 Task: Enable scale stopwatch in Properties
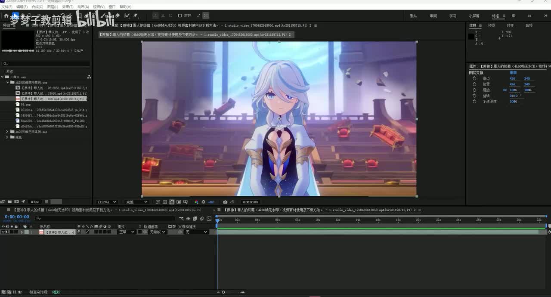pyautogui.click(x=474, y=90)
